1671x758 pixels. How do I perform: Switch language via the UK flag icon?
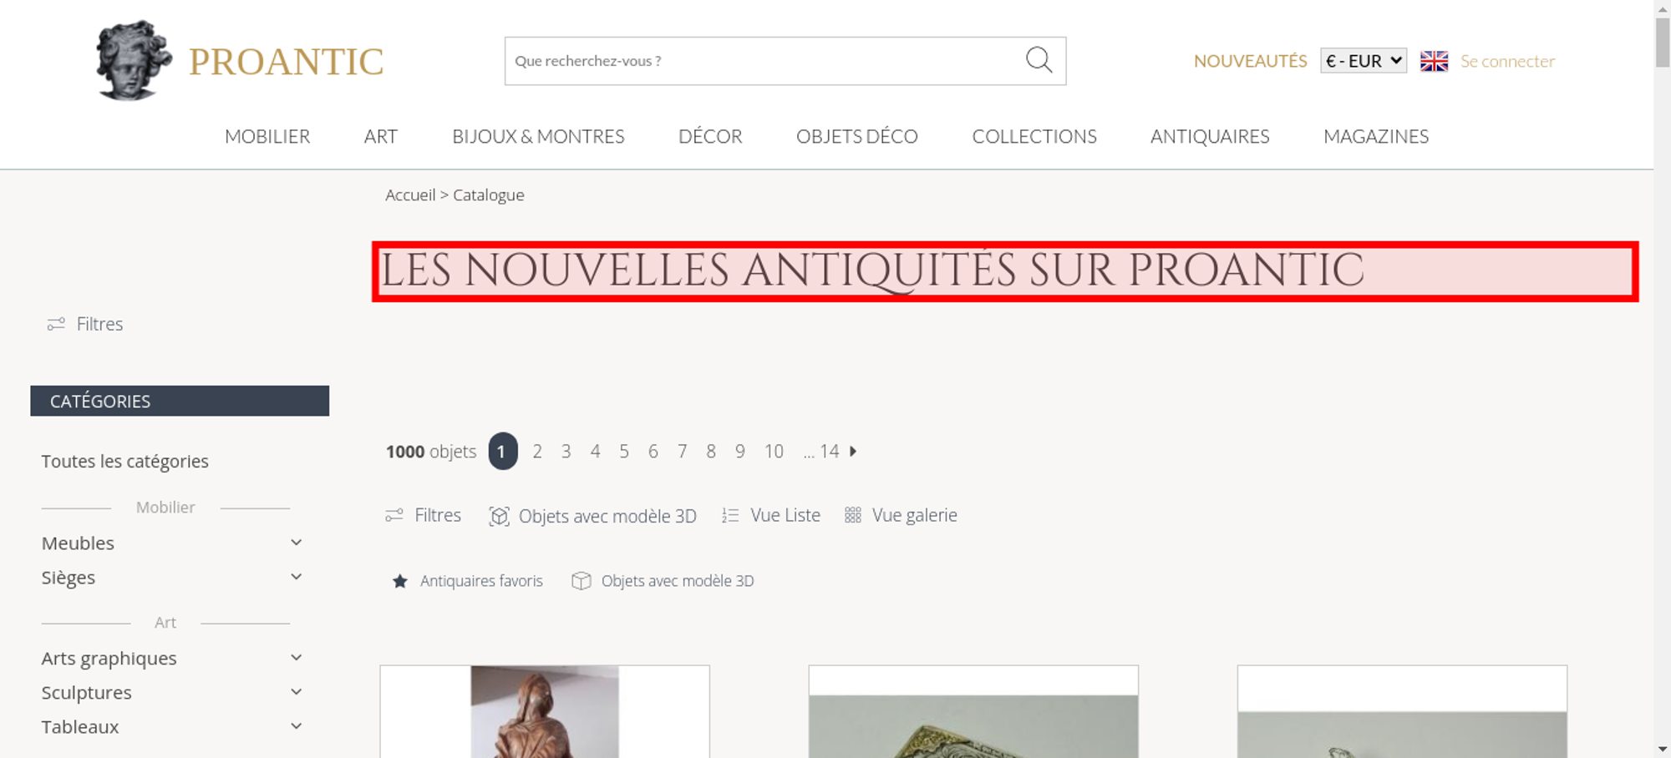tap(1434, 61)
